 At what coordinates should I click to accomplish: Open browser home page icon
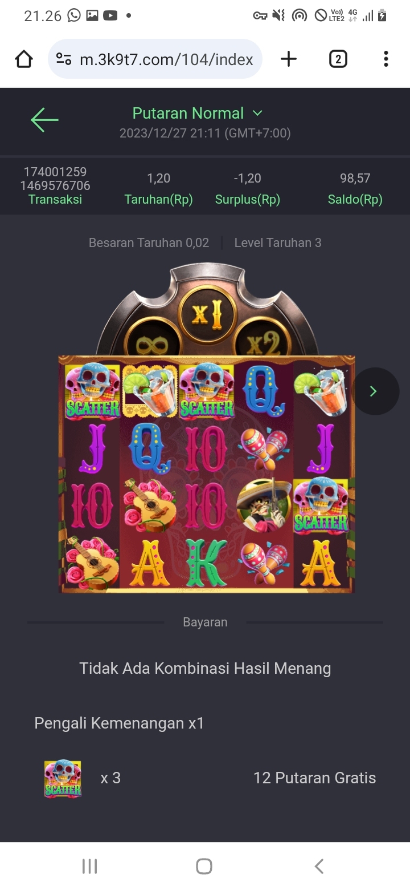pos(24,59)
